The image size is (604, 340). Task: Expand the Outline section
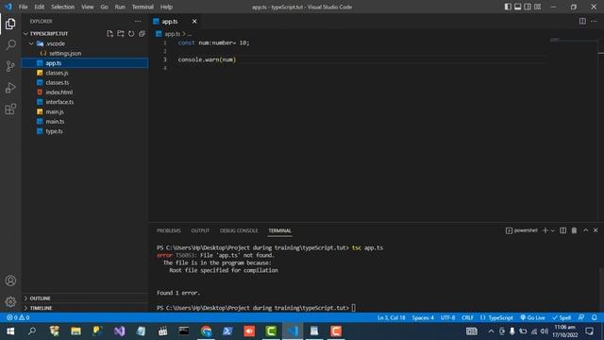(84, 298)
